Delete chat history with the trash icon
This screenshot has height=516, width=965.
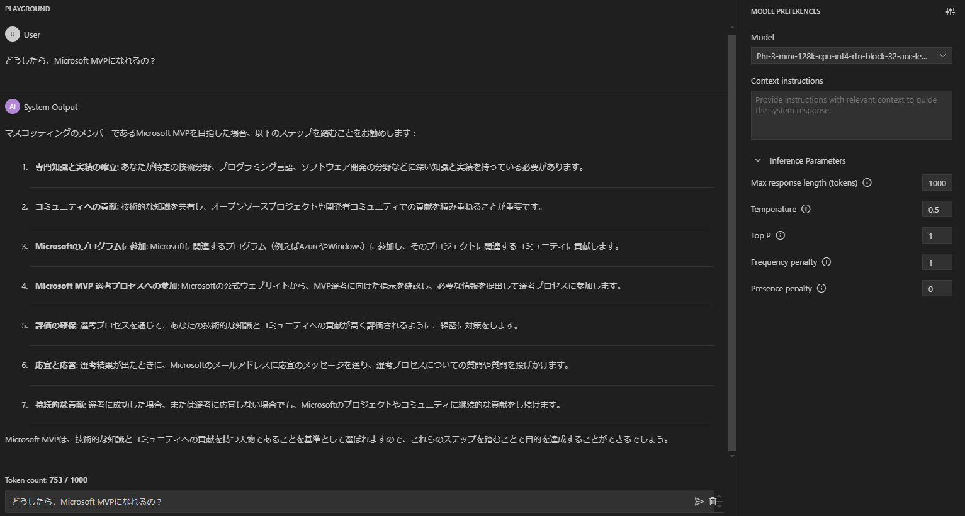[x=714, y=501]
